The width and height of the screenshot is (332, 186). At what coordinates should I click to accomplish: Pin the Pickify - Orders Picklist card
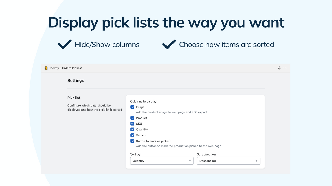click(x=279, y=68)
